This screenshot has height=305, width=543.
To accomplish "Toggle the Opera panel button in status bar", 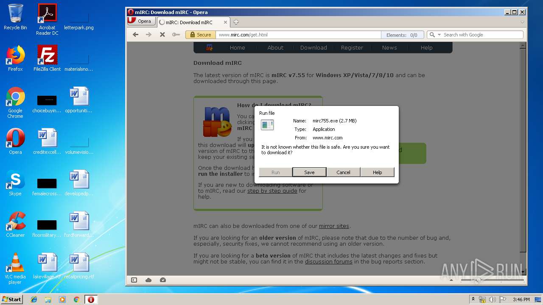I will (x=134, y=280).
